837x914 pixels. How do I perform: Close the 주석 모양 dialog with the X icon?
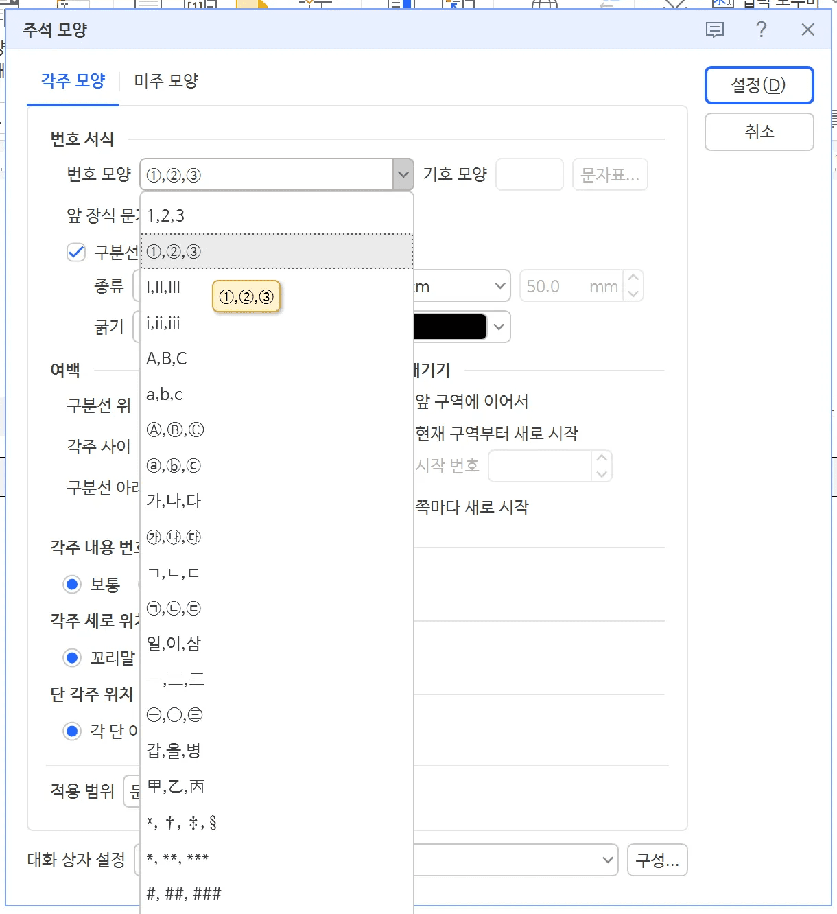click(x=807, y=30)
